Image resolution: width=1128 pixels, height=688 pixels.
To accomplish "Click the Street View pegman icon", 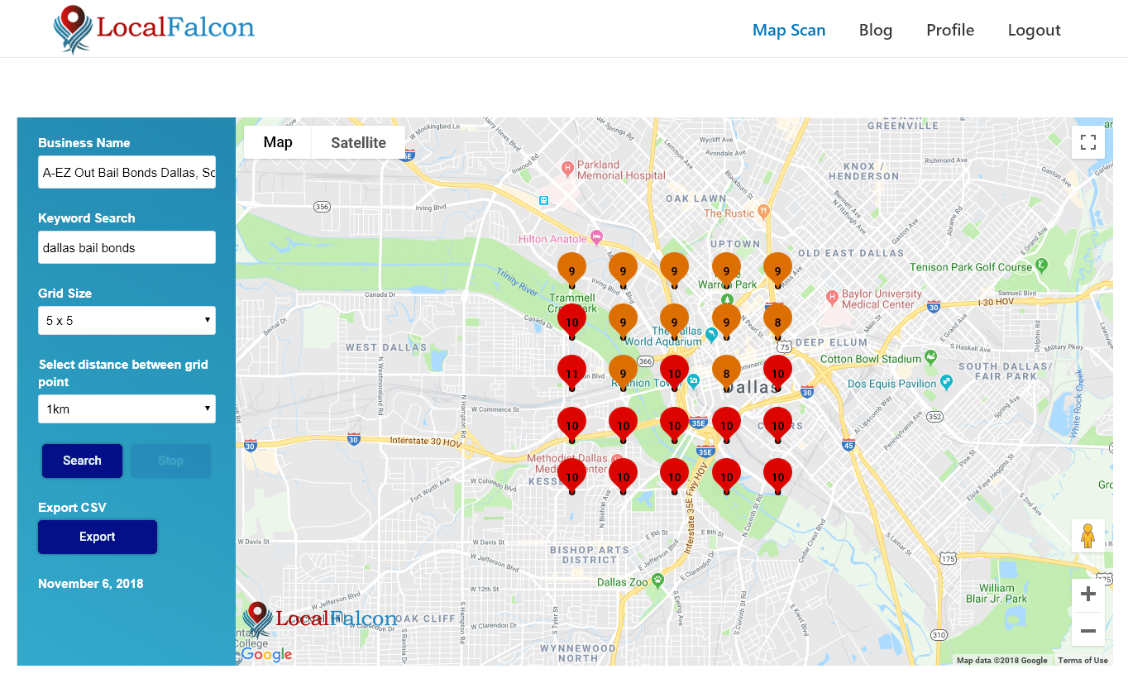I will (x=1088, y=536).
